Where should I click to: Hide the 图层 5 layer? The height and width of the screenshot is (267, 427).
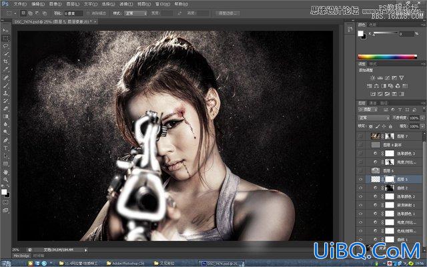point(360,180)
